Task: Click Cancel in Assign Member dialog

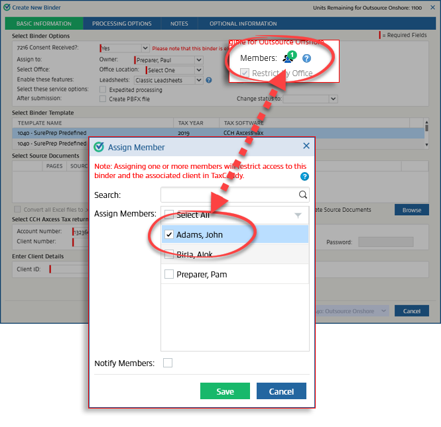Action: click(x=281, y=391)
